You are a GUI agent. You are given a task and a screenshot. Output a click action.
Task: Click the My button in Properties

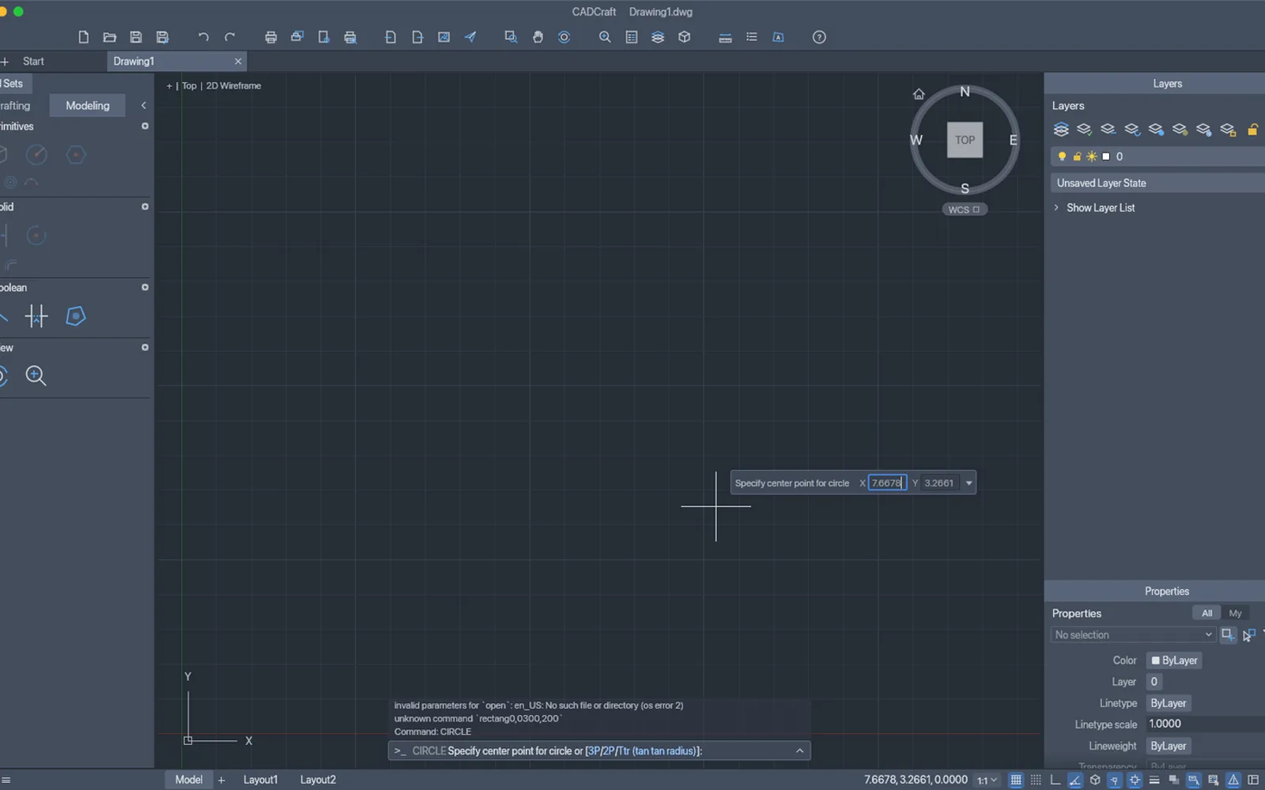[1235, 613]
